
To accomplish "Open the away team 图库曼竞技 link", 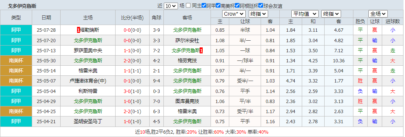I will pos(187,101).
